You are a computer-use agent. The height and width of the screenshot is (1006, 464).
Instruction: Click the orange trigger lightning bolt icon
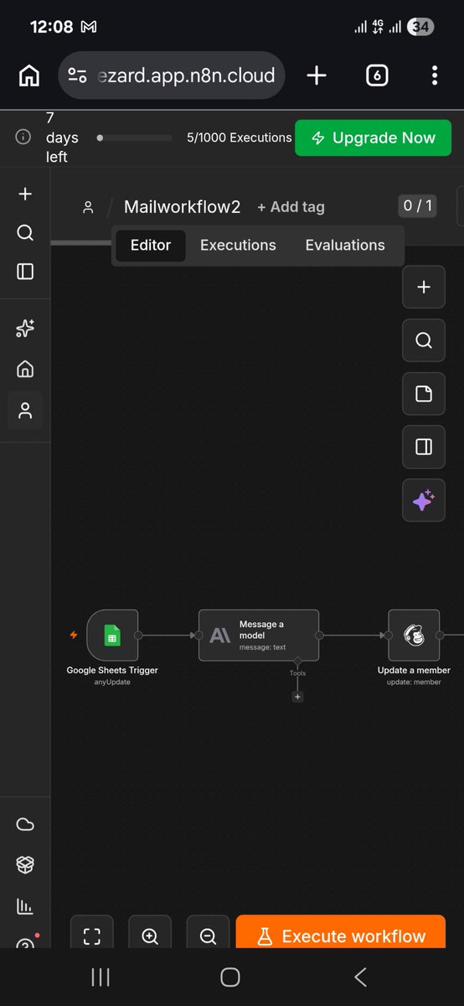coord(74,635)
